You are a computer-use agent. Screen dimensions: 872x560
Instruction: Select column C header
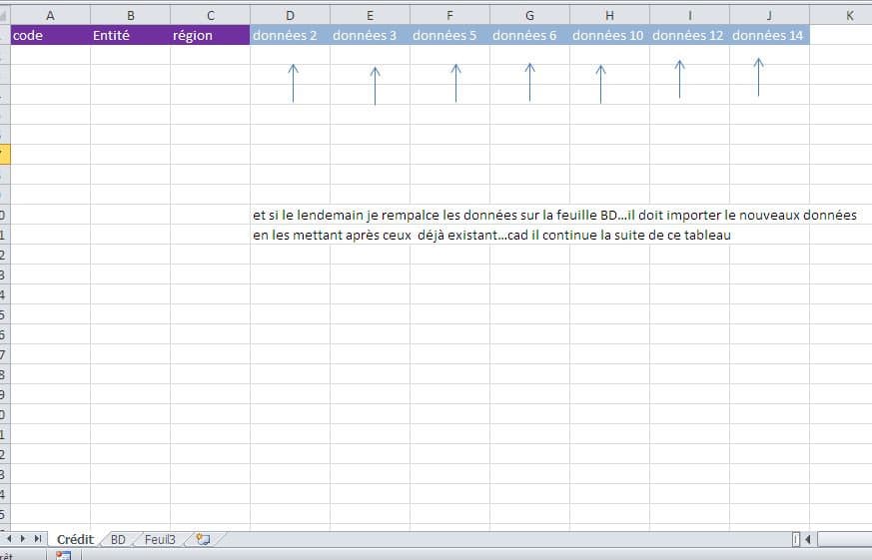pos(210,16)
